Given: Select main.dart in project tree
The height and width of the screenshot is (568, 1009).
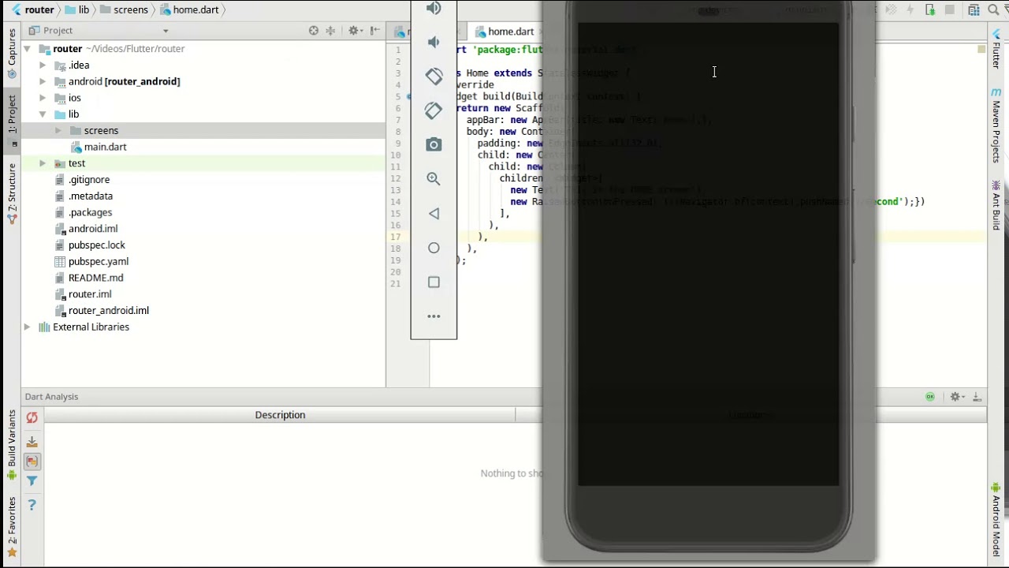Looking at the screenshot, I should pos(106,147).
